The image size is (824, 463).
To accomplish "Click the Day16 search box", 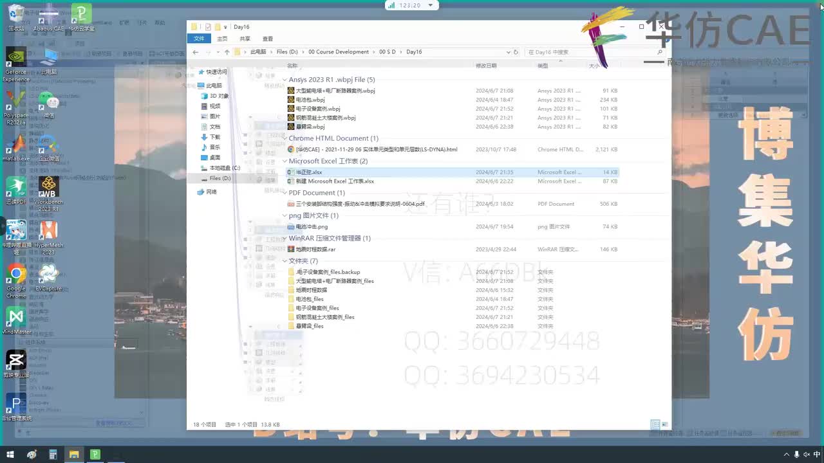I will click(595, 52).
